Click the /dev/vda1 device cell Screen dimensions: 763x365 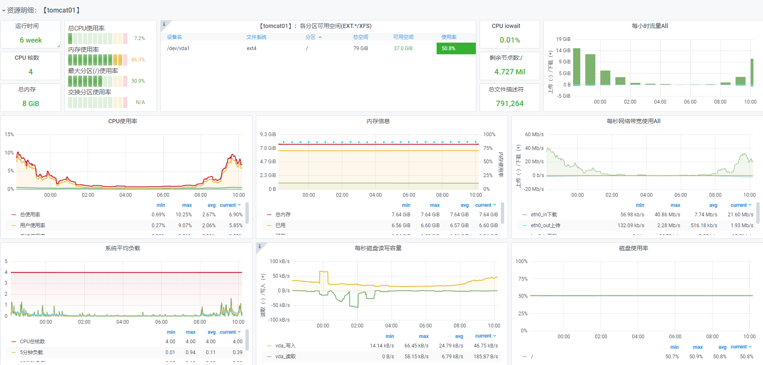tap(178, 48)
